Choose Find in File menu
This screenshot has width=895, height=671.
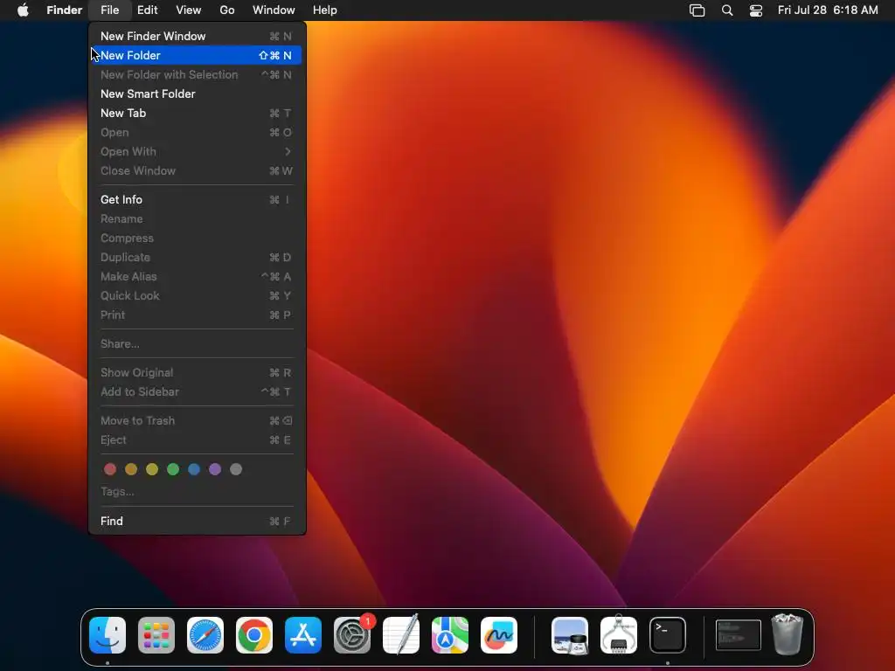click(197, 521)
